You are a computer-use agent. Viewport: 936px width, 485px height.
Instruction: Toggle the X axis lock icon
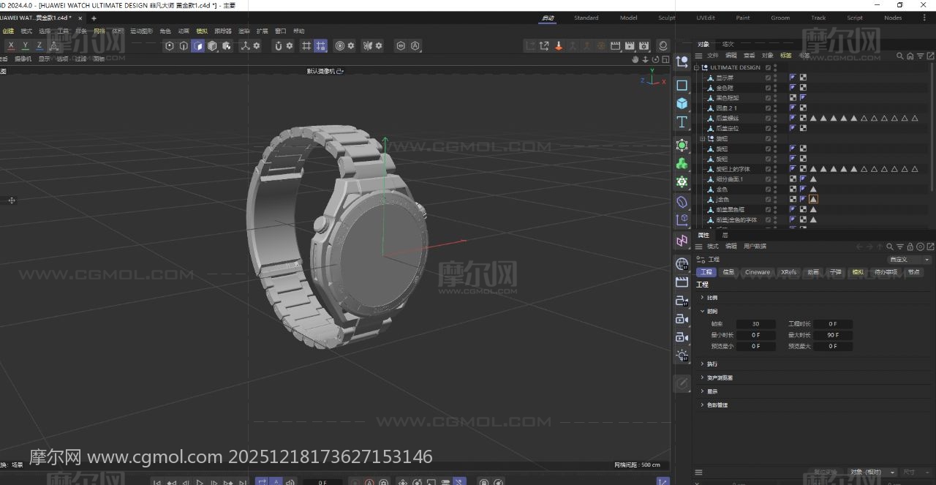tap(10, 45)
